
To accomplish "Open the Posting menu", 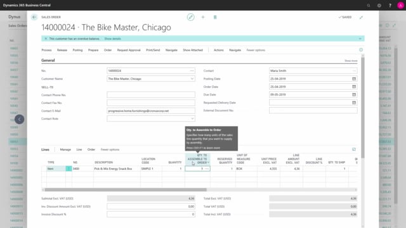I will click(77, 50).
